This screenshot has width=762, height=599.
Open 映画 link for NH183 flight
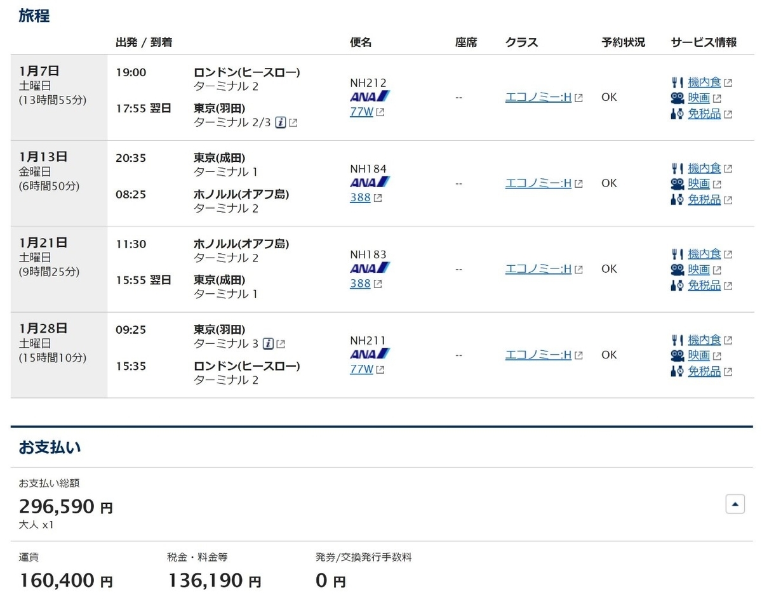699,269
